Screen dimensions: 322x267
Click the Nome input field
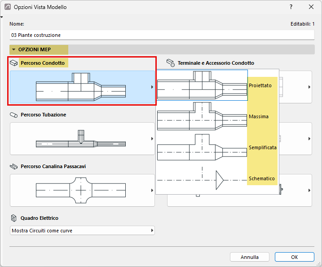pyautogui.click(x=162, y=35)
